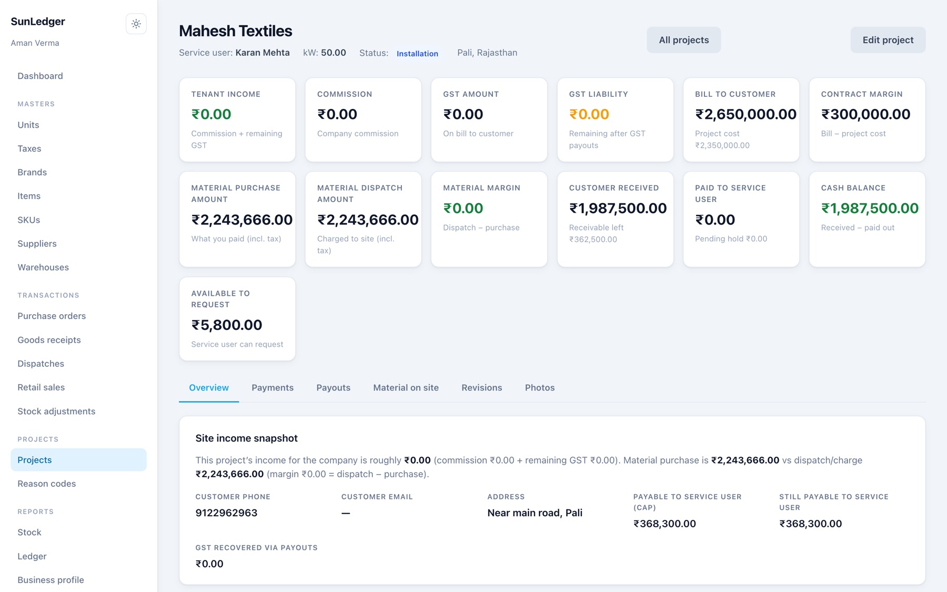Open the Stock report
The image size is (947, 592).
[x=78, y=533]
